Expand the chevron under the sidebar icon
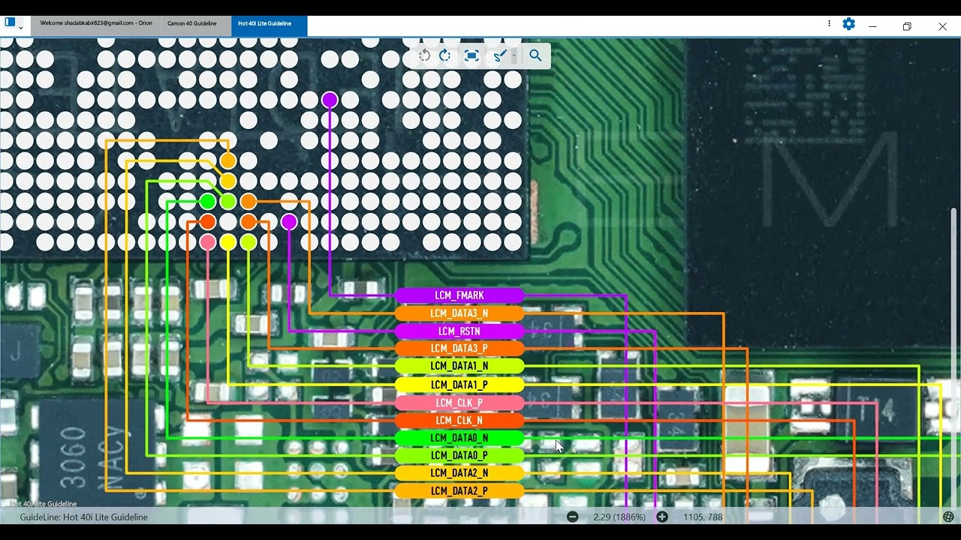The height and width of the screenshot is (540, 961). tap(20, 28)
